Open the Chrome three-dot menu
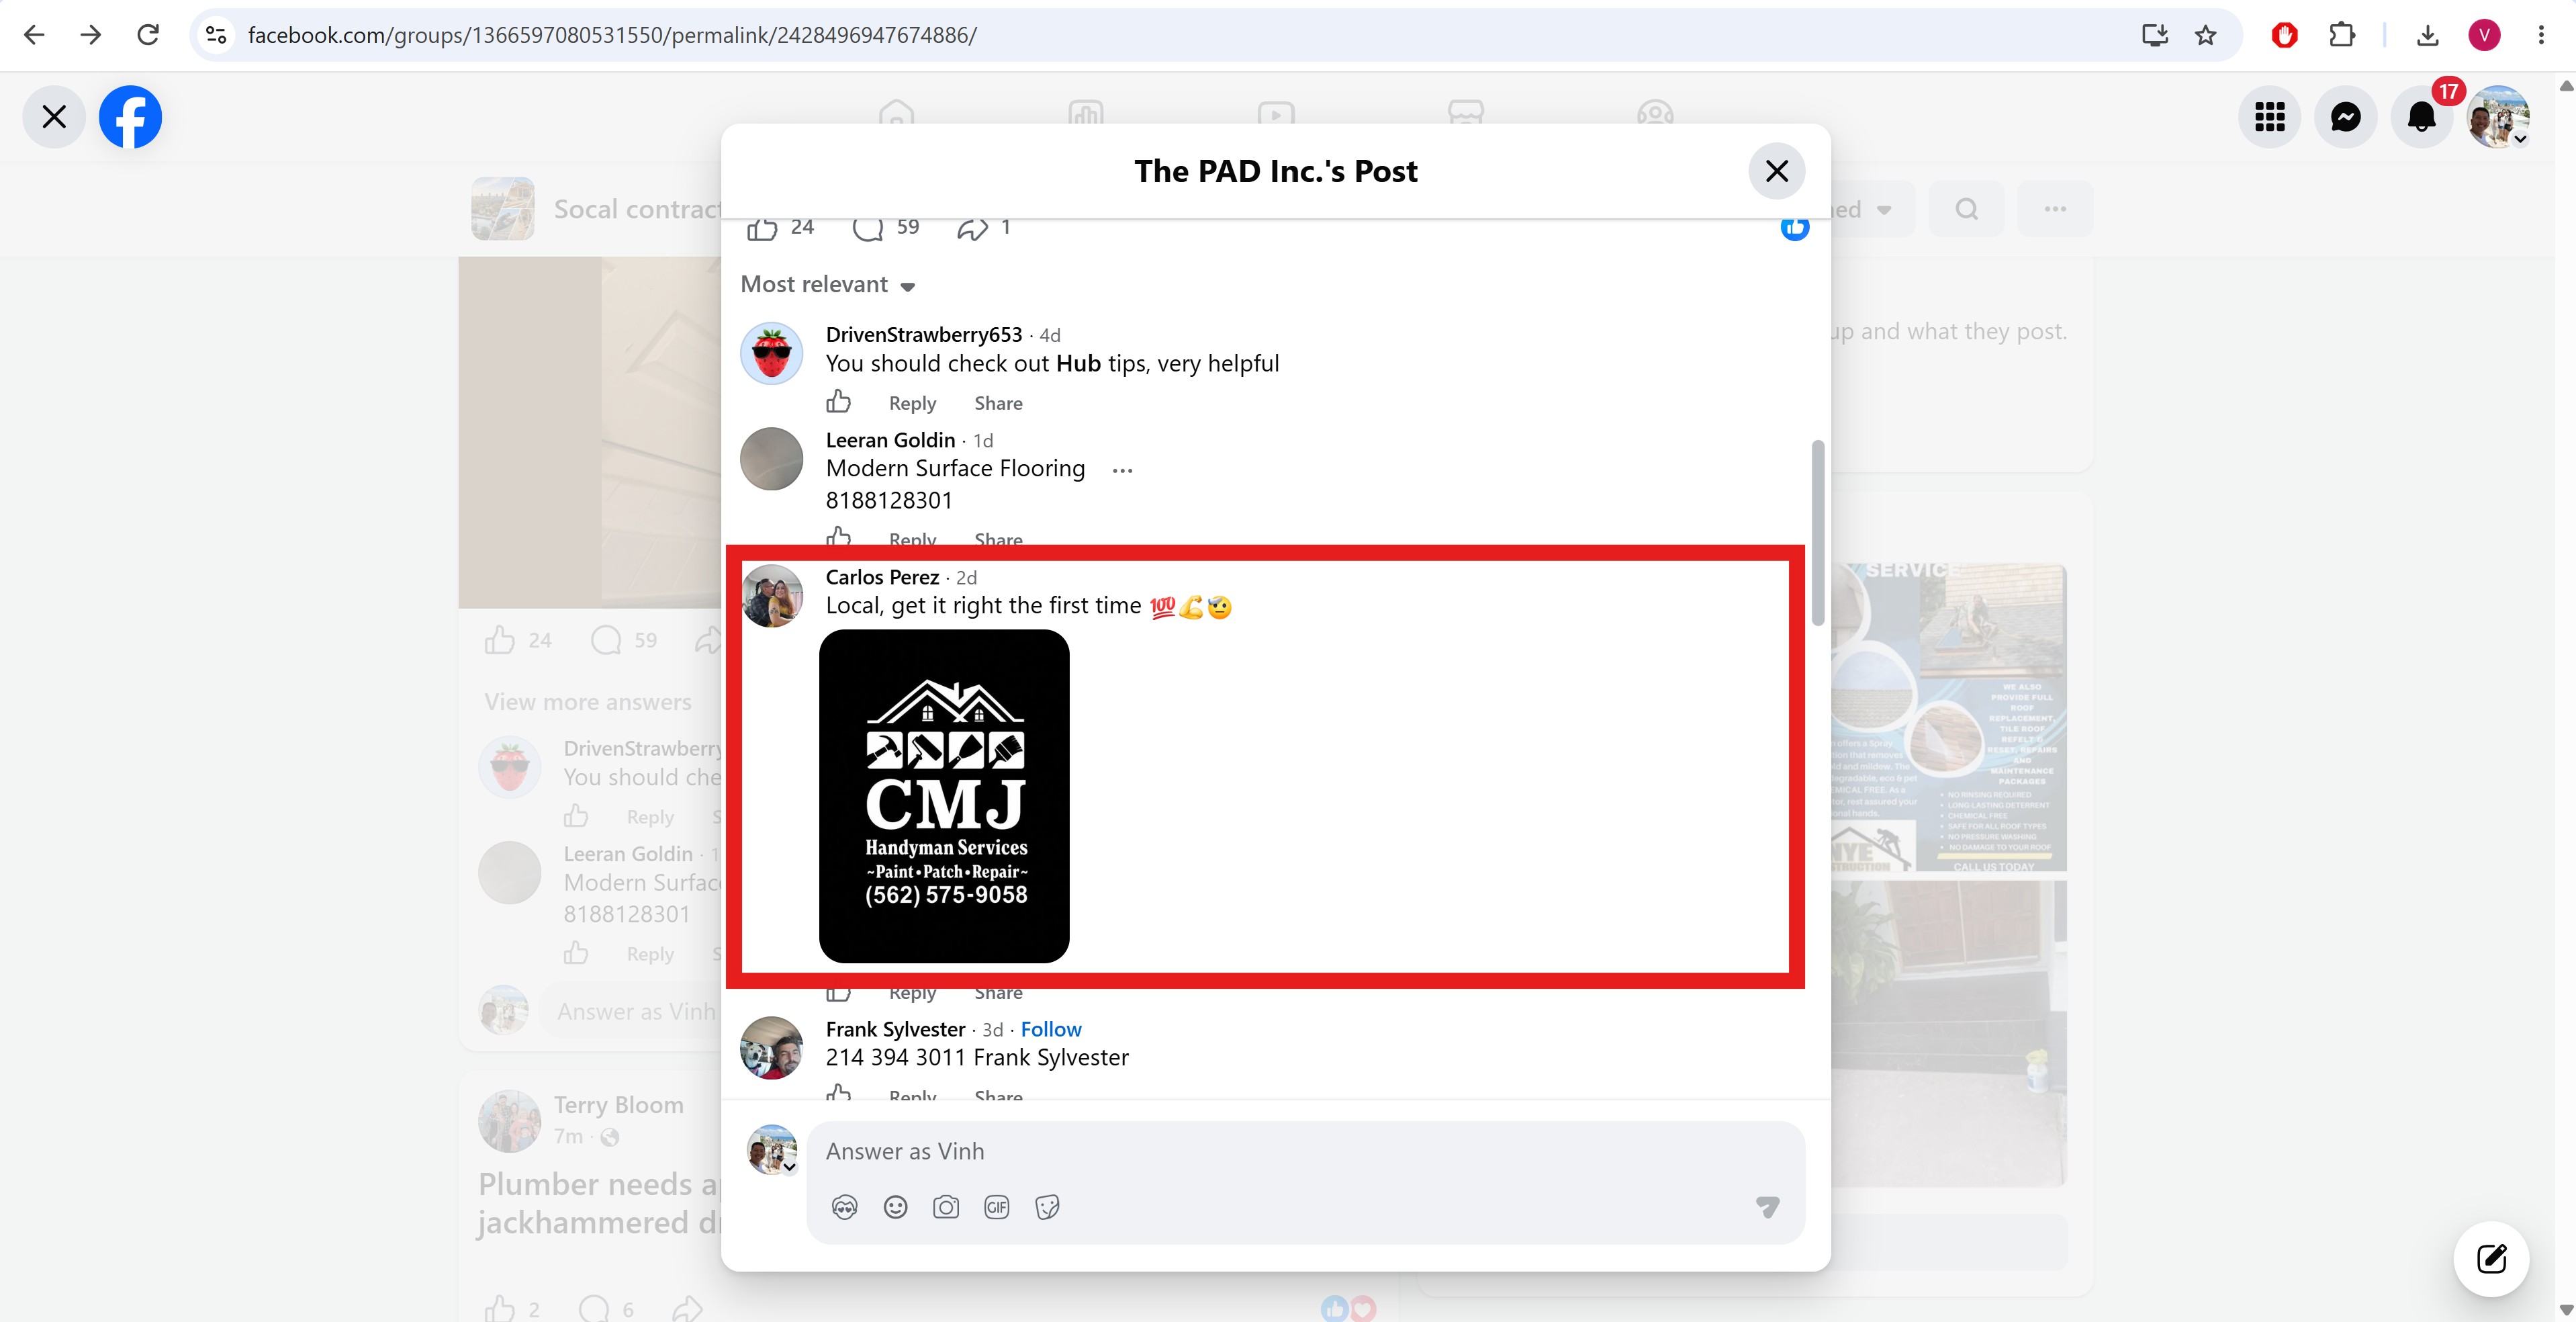Viewport: 2576px width, 1322px height. coord(2541,35)
